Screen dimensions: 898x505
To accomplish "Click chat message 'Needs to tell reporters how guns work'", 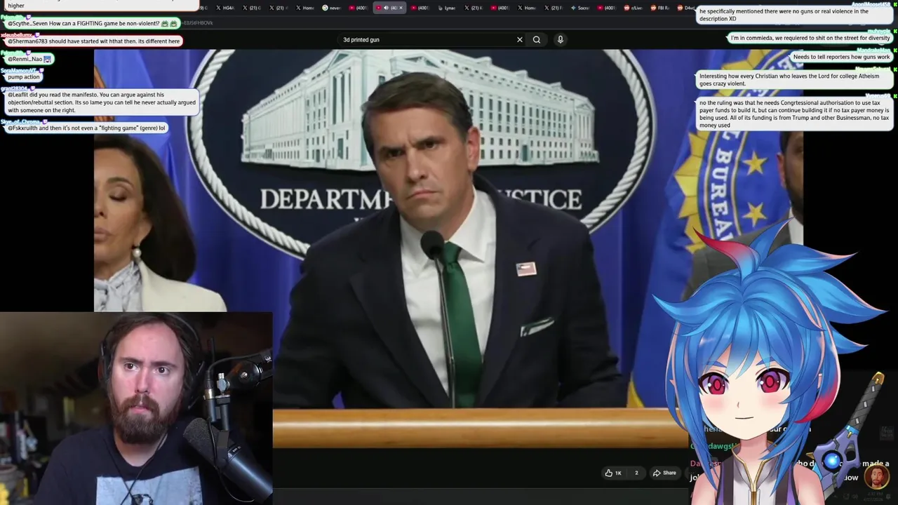I will (841, 57).
